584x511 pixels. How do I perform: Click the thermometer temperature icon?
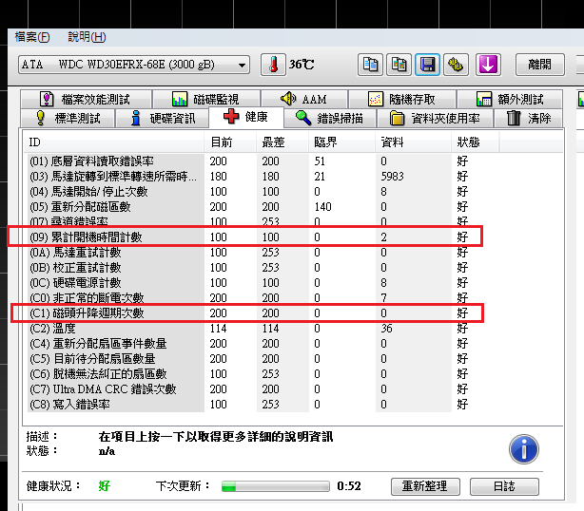click(x=273, y=65)
